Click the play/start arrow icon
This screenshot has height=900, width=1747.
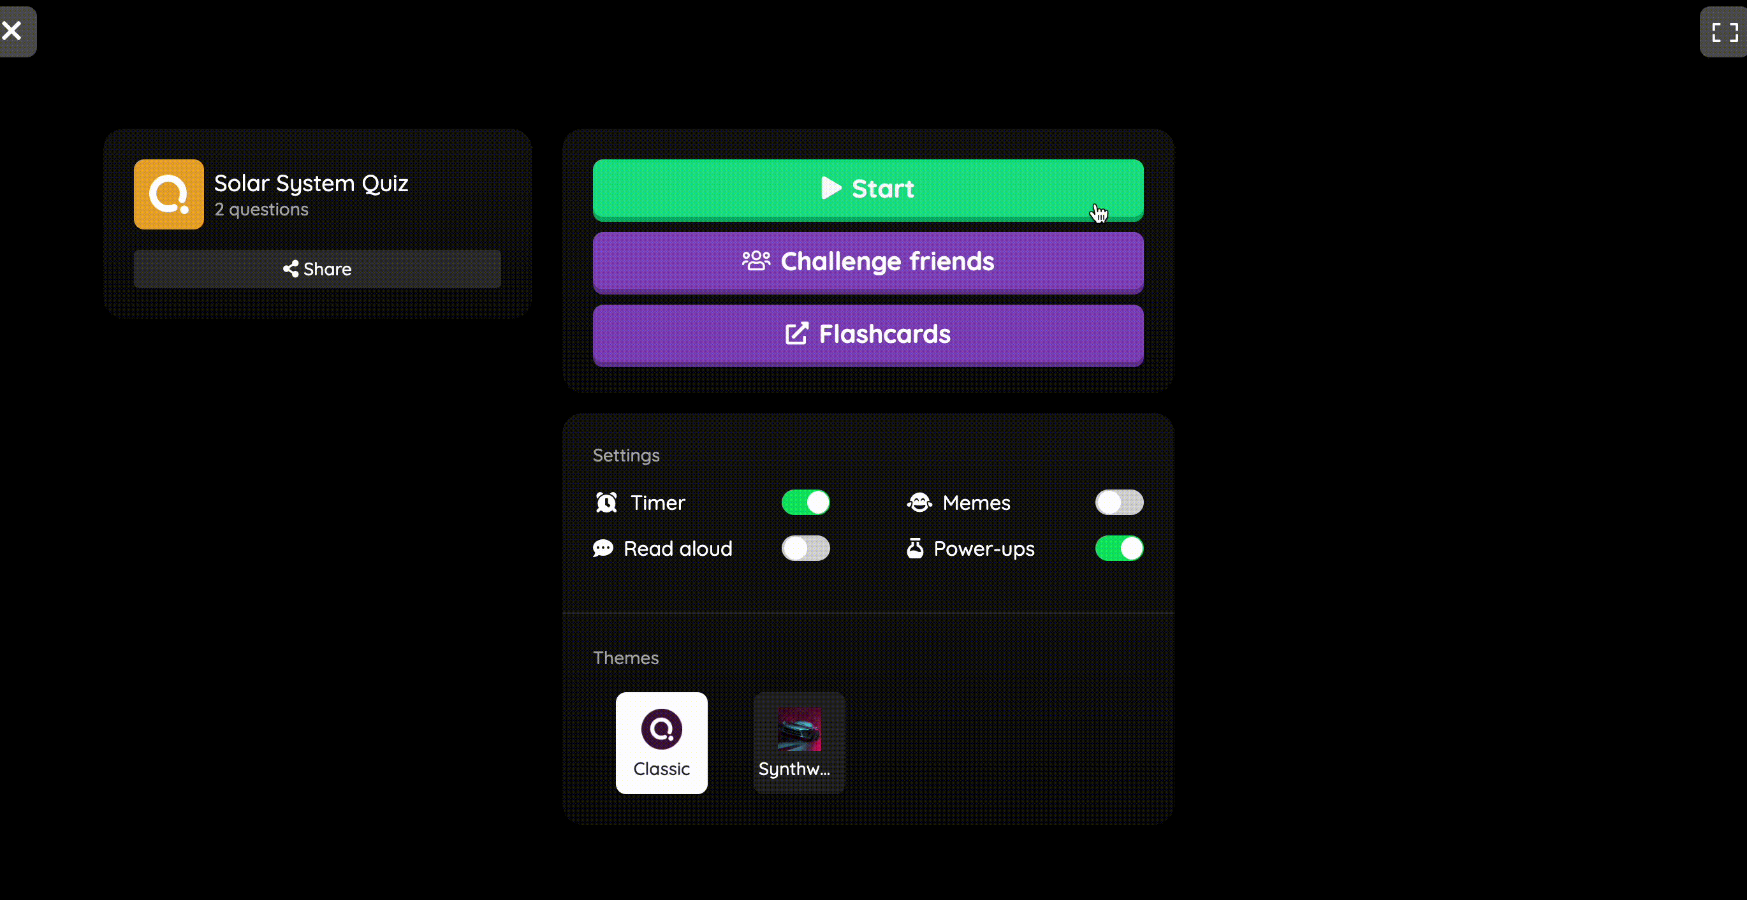coord(830,187)
